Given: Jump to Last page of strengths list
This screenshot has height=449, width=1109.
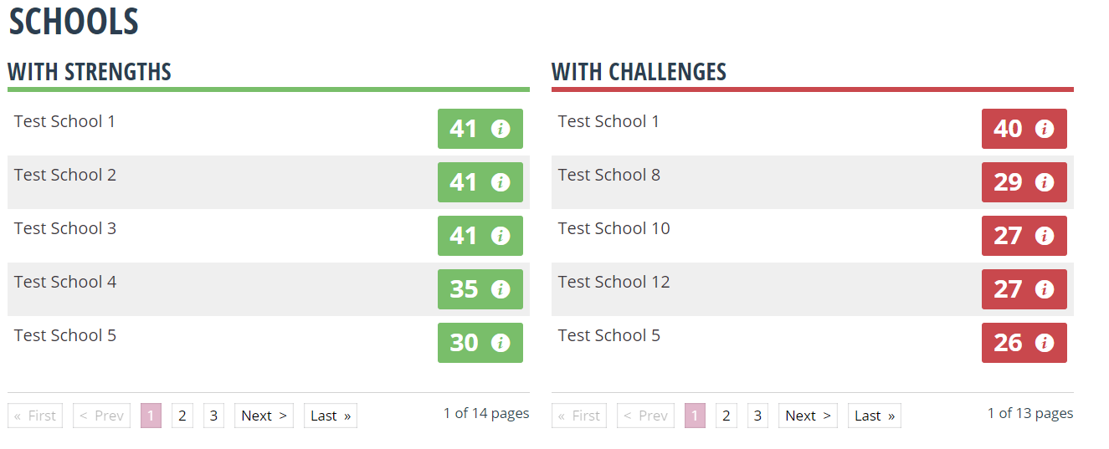Looking at the screenshot, I should click(331, 416).
